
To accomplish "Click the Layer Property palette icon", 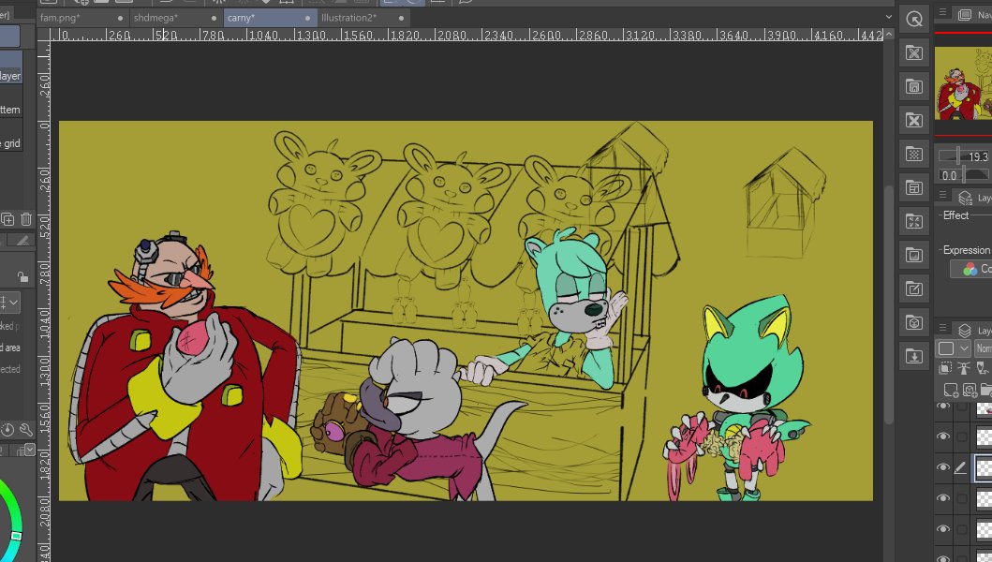I will (965, 198).
